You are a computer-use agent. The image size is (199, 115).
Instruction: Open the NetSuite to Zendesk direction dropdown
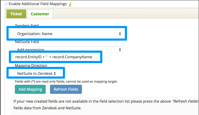(36, 73)
